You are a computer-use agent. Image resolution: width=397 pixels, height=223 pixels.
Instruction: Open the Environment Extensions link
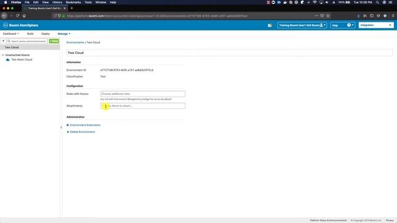tap(85, 125)
